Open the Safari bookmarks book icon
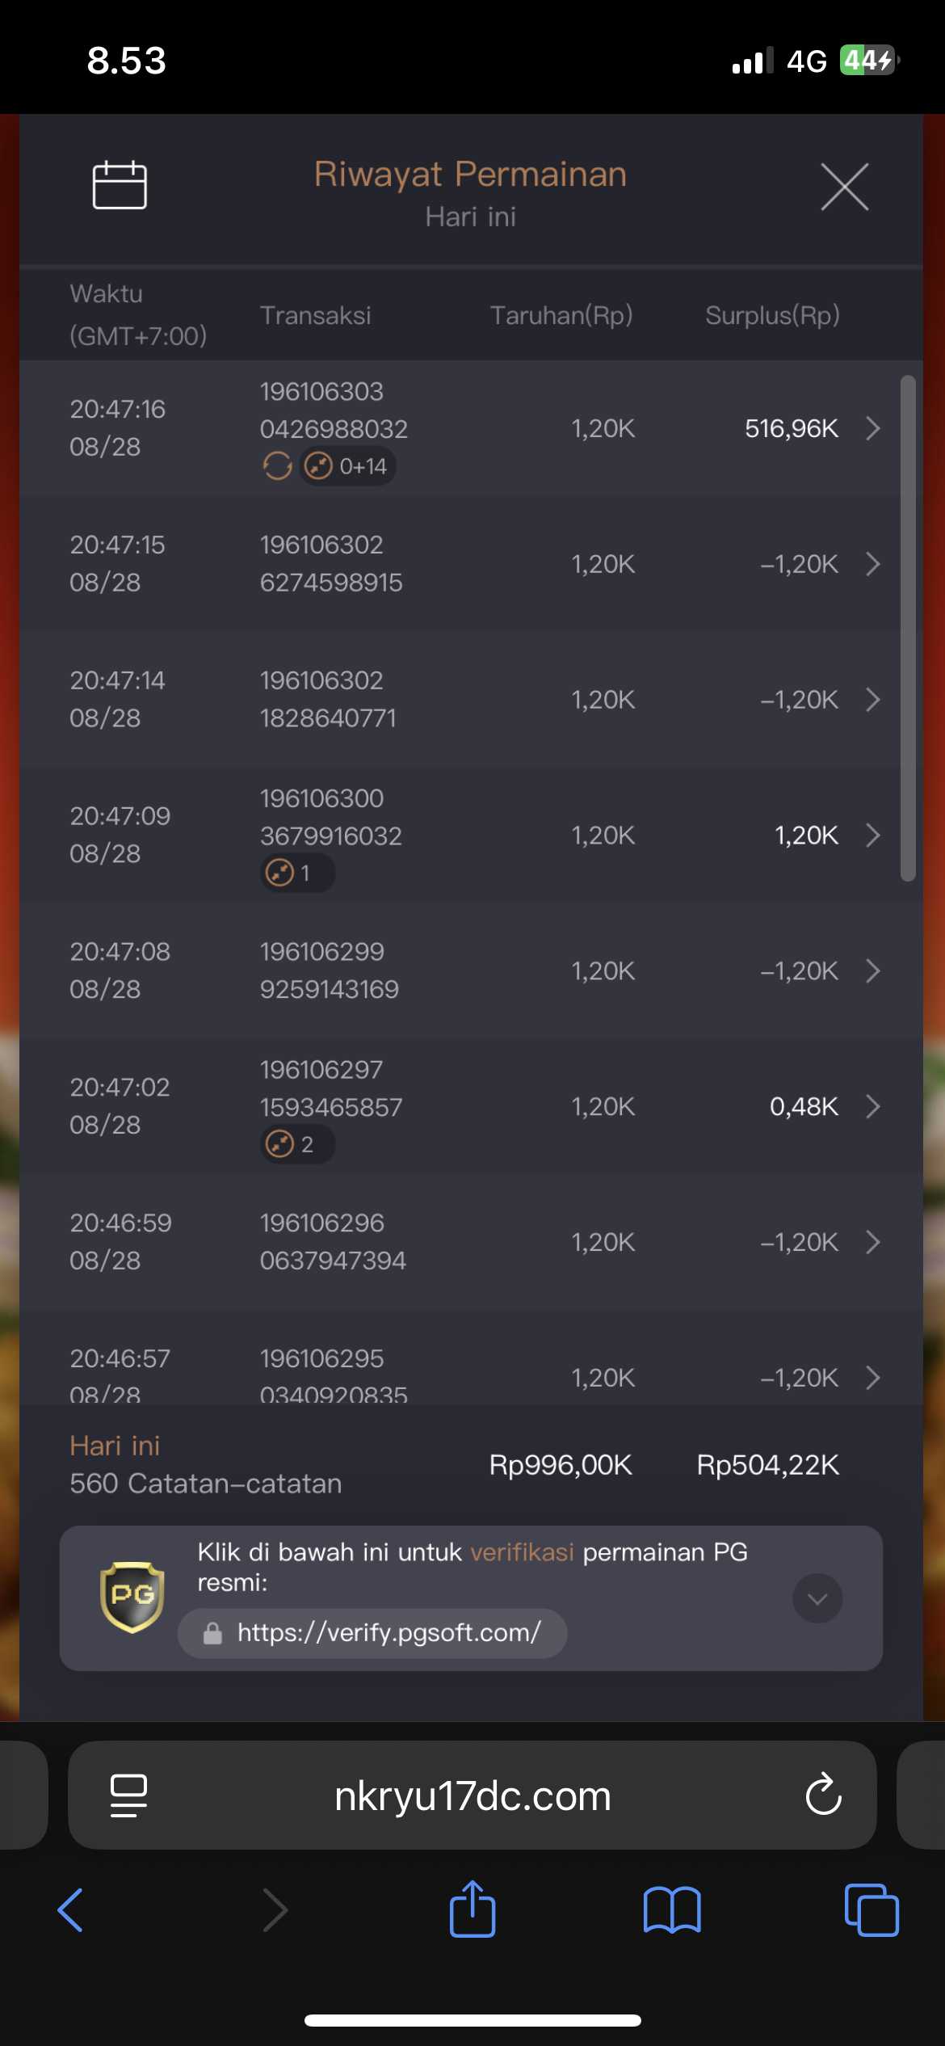 (x=672, y=1910)
